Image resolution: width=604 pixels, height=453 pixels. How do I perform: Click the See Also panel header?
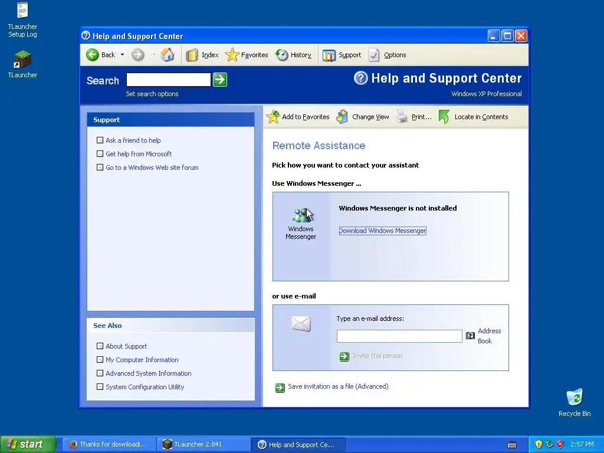tap(170, 326)
